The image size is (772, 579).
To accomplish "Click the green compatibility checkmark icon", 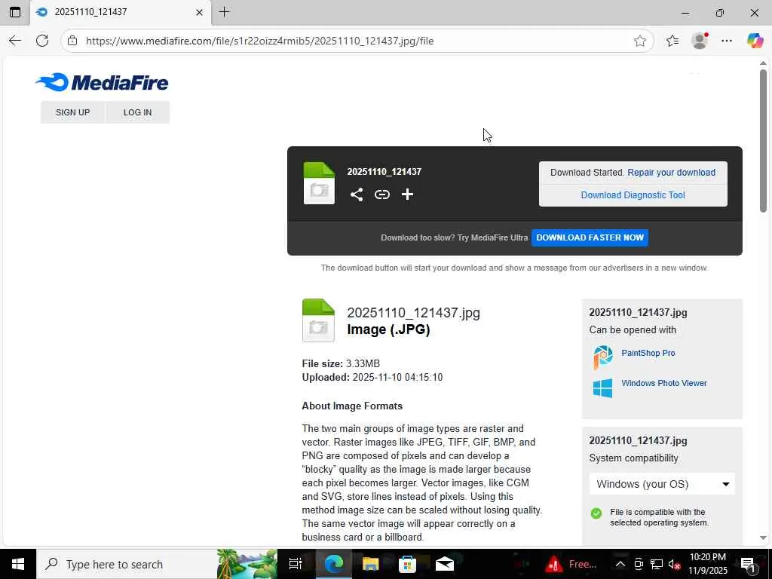I will click(x=596, y=513).
